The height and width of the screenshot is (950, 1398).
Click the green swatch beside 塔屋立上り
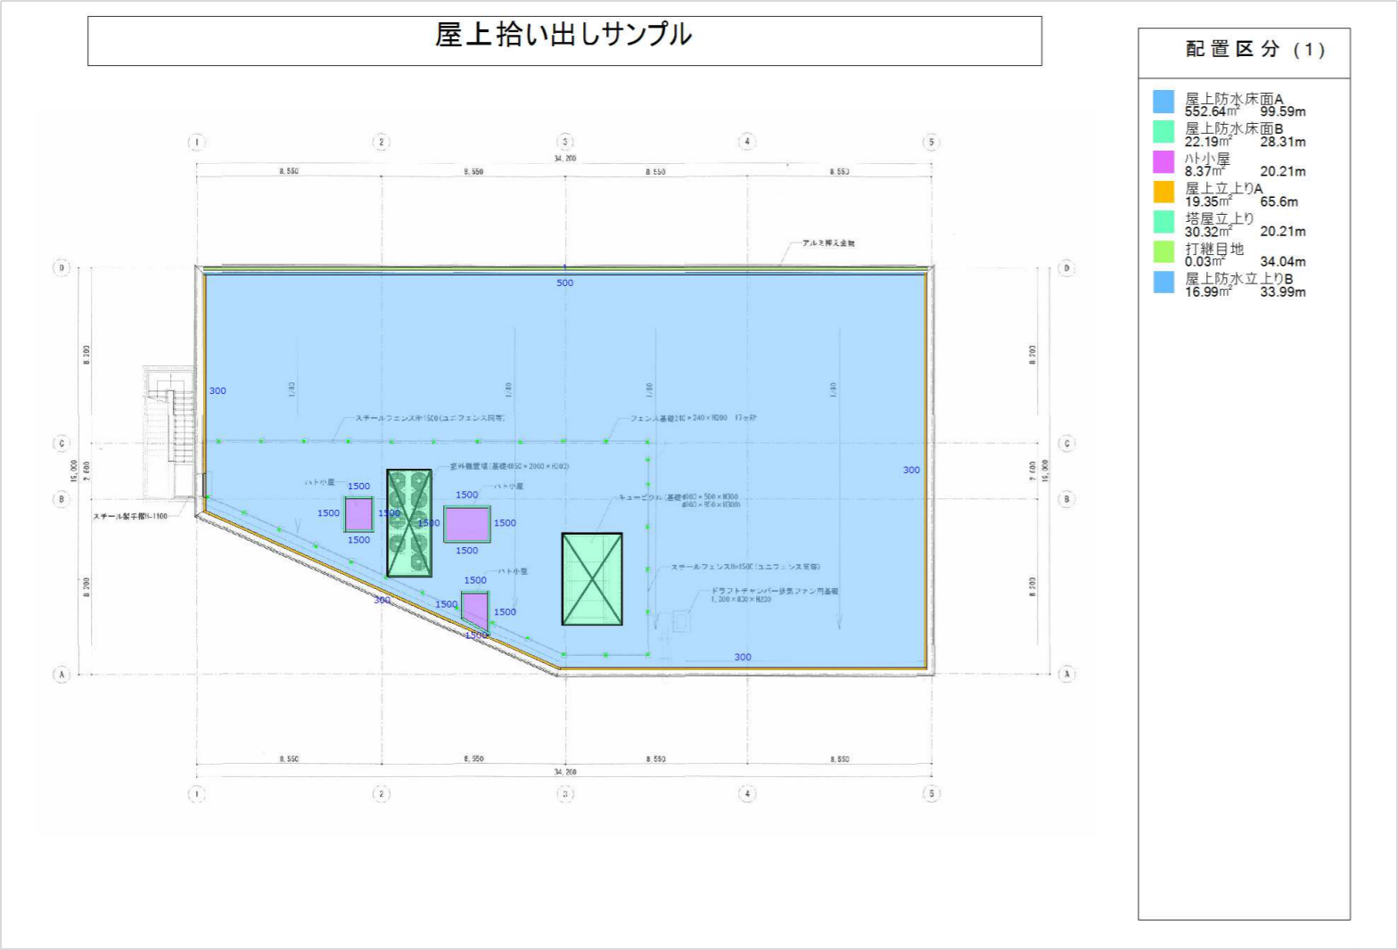(x=1164, y=221)
